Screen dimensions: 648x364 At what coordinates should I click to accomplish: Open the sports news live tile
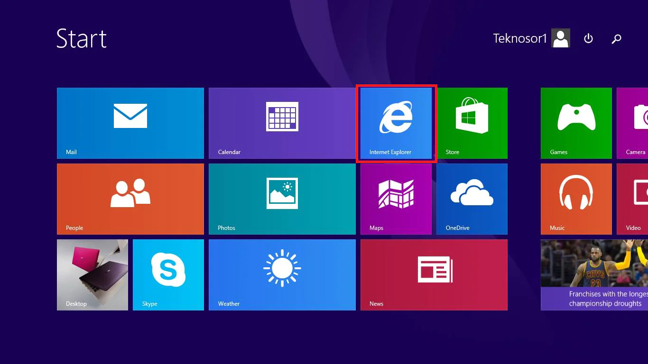tap(594, 275)
